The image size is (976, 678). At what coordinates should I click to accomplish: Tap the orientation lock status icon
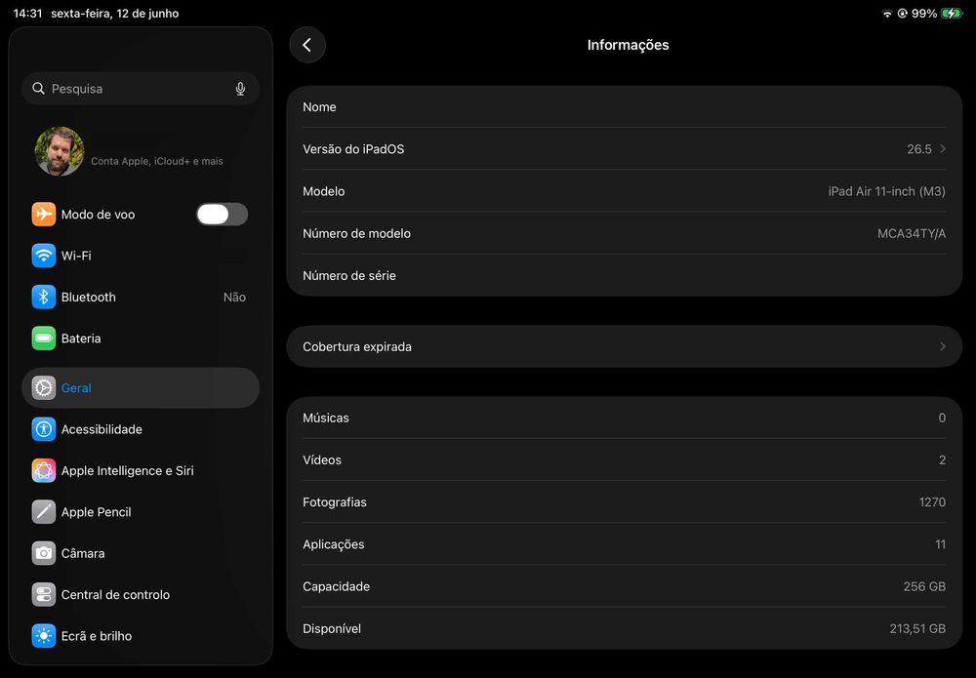tap(902, 13)
